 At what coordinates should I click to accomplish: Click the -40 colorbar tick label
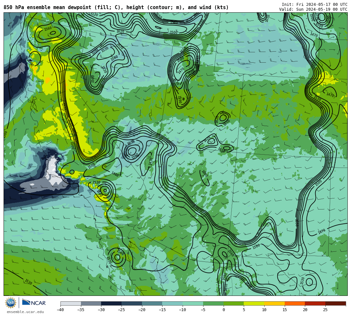coord(60,310)
